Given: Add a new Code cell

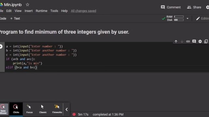Looking at the screenshot, I should 3,19.
